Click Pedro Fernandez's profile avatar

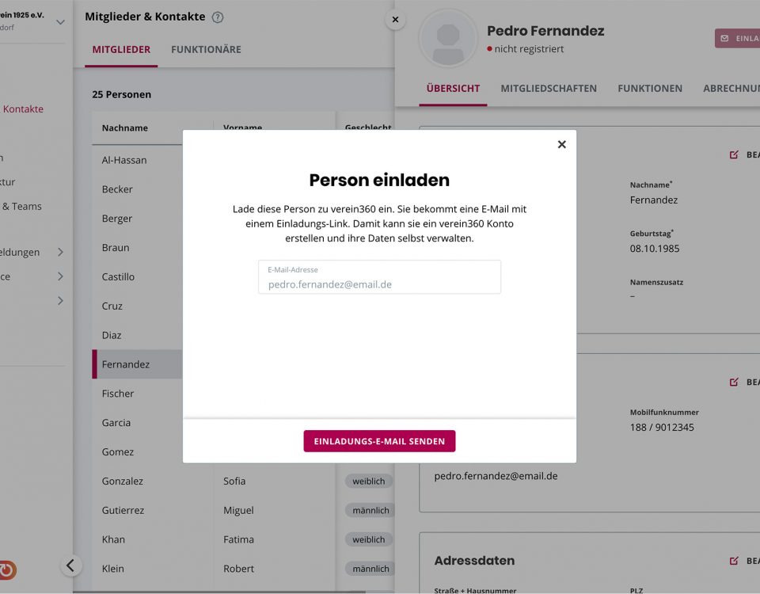[448, 38]
